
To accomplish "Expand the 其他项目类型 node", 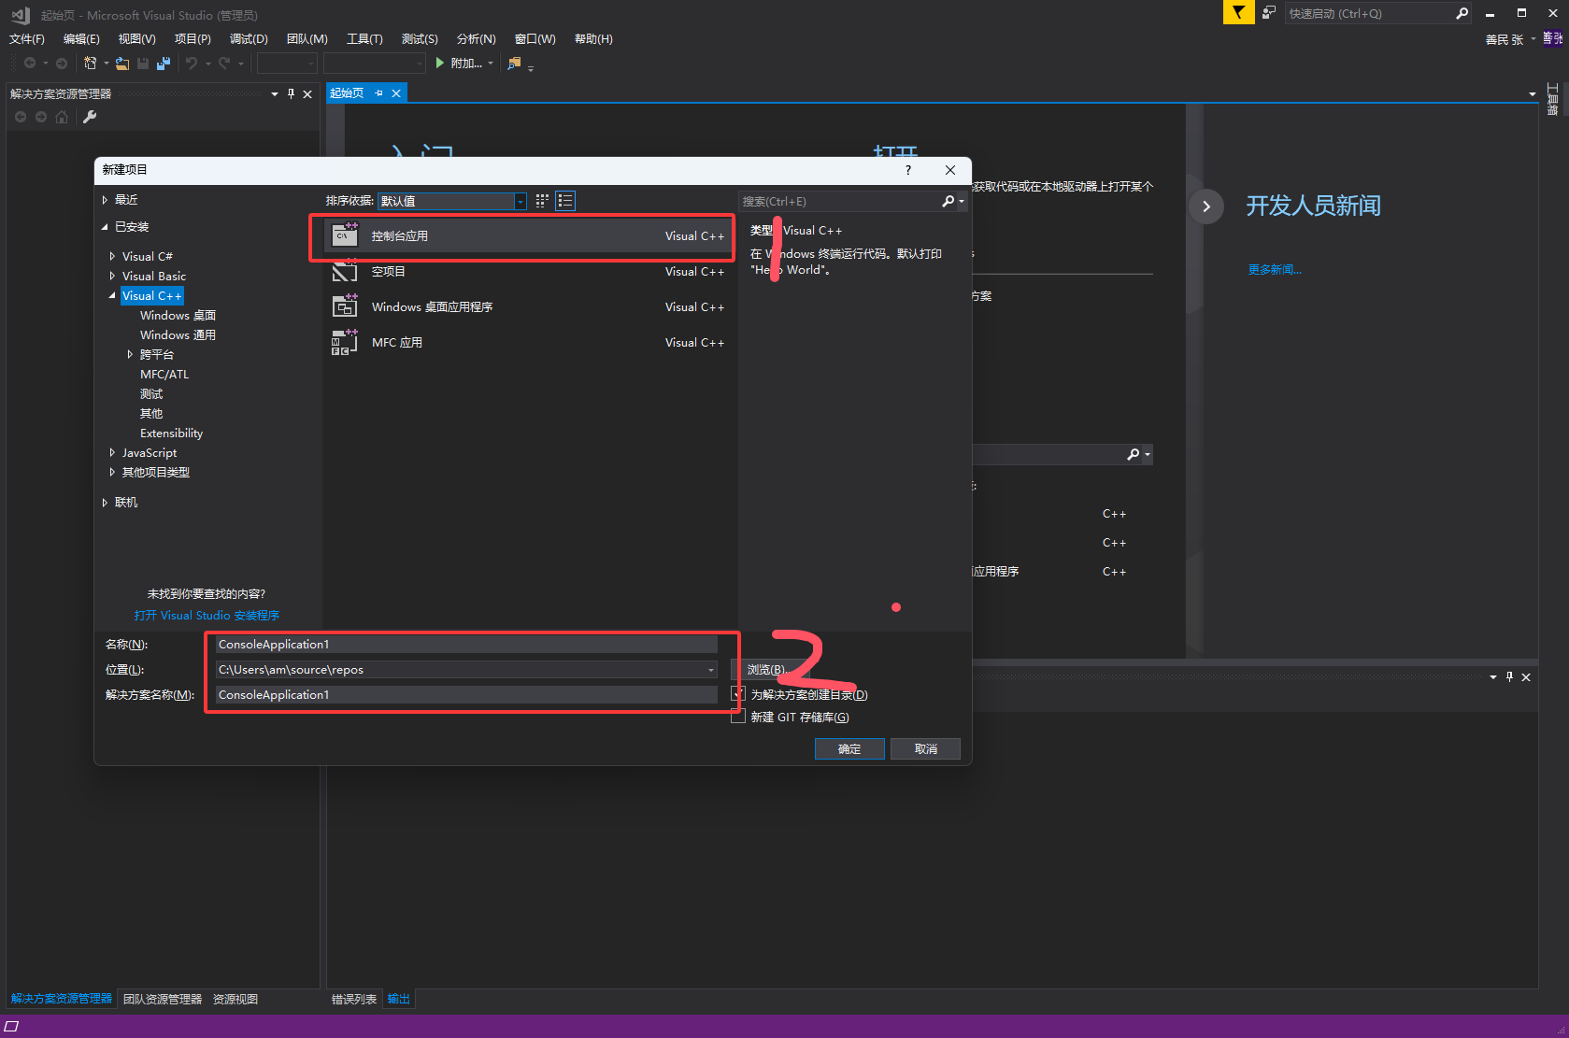I will 112,472.
